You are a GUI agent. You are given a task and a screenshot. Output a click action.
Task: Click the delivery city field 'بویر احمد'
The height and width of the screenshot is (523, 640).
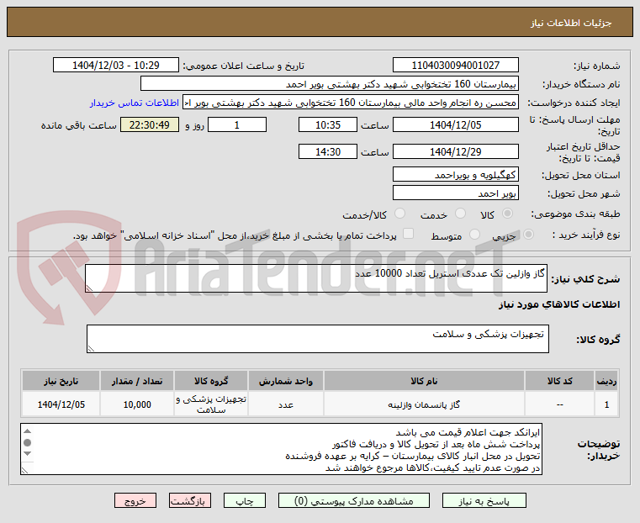(x=456, y=193)
